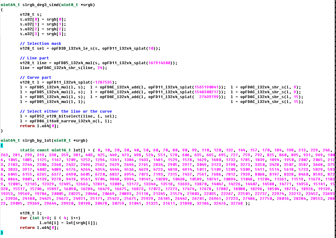The height and width of the screenshot is (238, 336).
Task: Click the 'v128_t line' declaration
Action: pyautogui.click(x=33, y=63)
